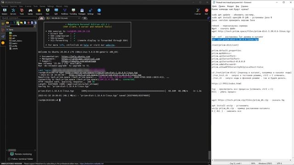Click the green refresh icon in SFTP toolbar
Screen dimensions: 294x165
pos(18,23)
